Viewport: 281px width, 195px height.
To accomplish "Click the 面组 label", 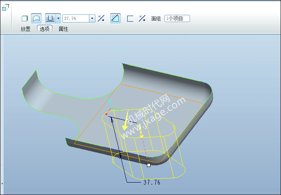I will (x=156, y=18).
